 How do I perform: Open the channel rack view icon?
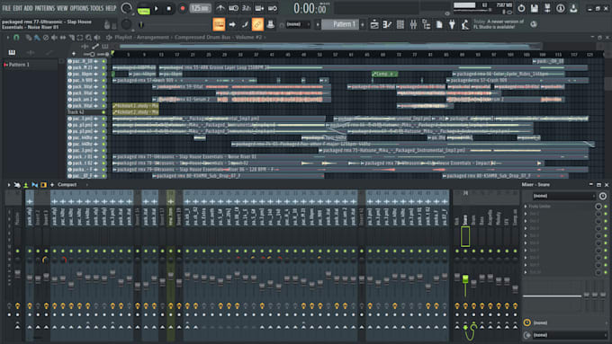pos(400,24)
